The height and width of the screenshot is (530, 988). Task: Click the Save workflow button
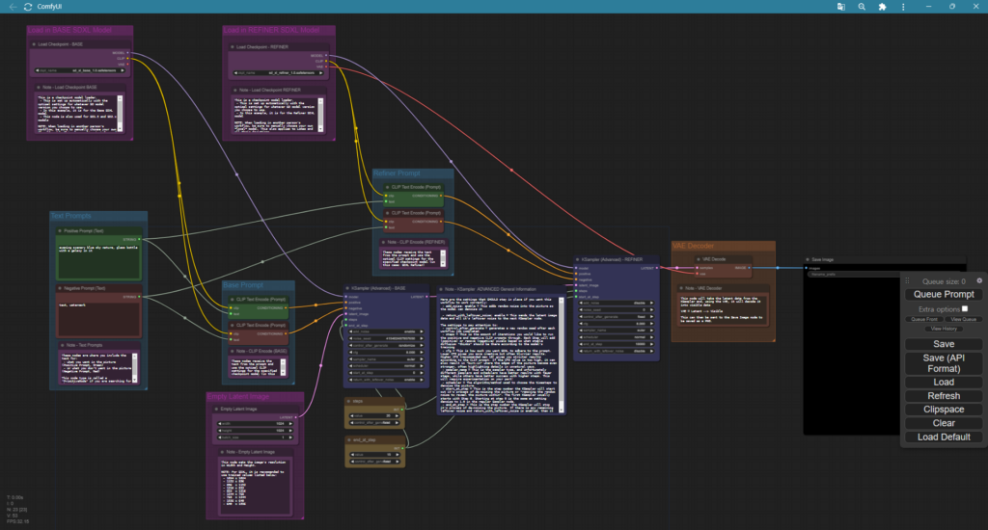tap(944, 344)
